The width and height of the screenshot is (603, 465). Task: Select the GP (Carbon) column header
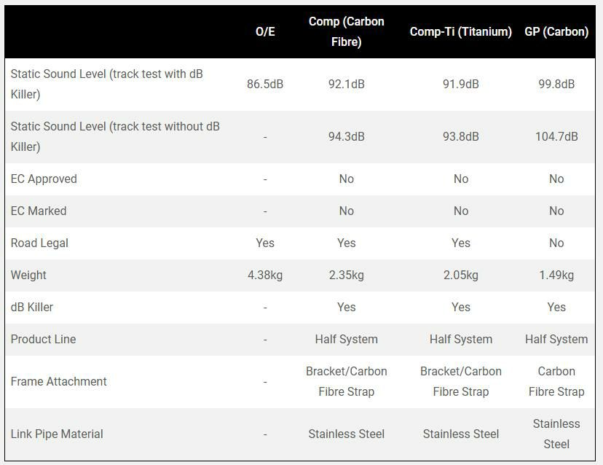[x=556, y=32]
